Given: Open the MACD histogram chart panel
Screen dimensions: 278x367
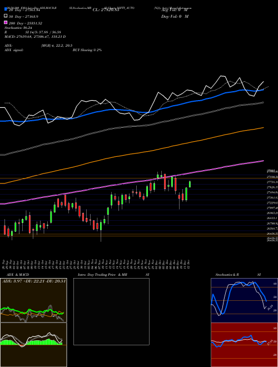Looking at the screenshot, I should pyautogui.click(x=33, y=345).
